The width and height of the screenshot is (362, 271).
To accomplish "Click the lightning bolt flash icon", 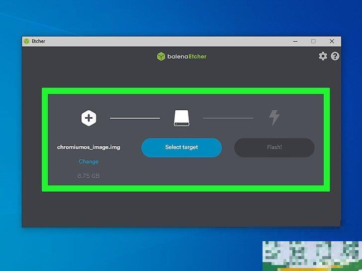I will [274, 118].
